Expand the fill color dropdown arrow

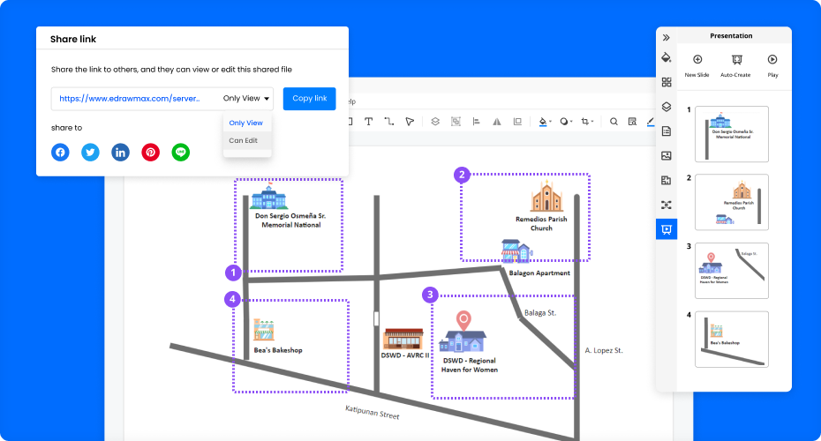[x=551, y=123]
